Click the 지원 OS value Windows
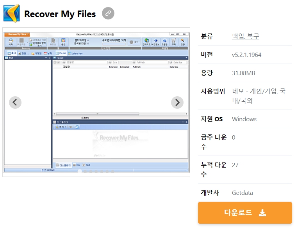296x228 pixels. pos(244,119)
